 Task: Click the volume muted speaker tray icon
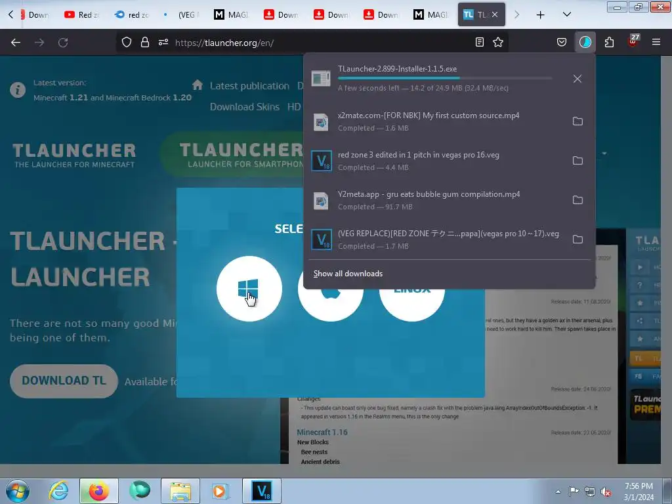point(606,492)
